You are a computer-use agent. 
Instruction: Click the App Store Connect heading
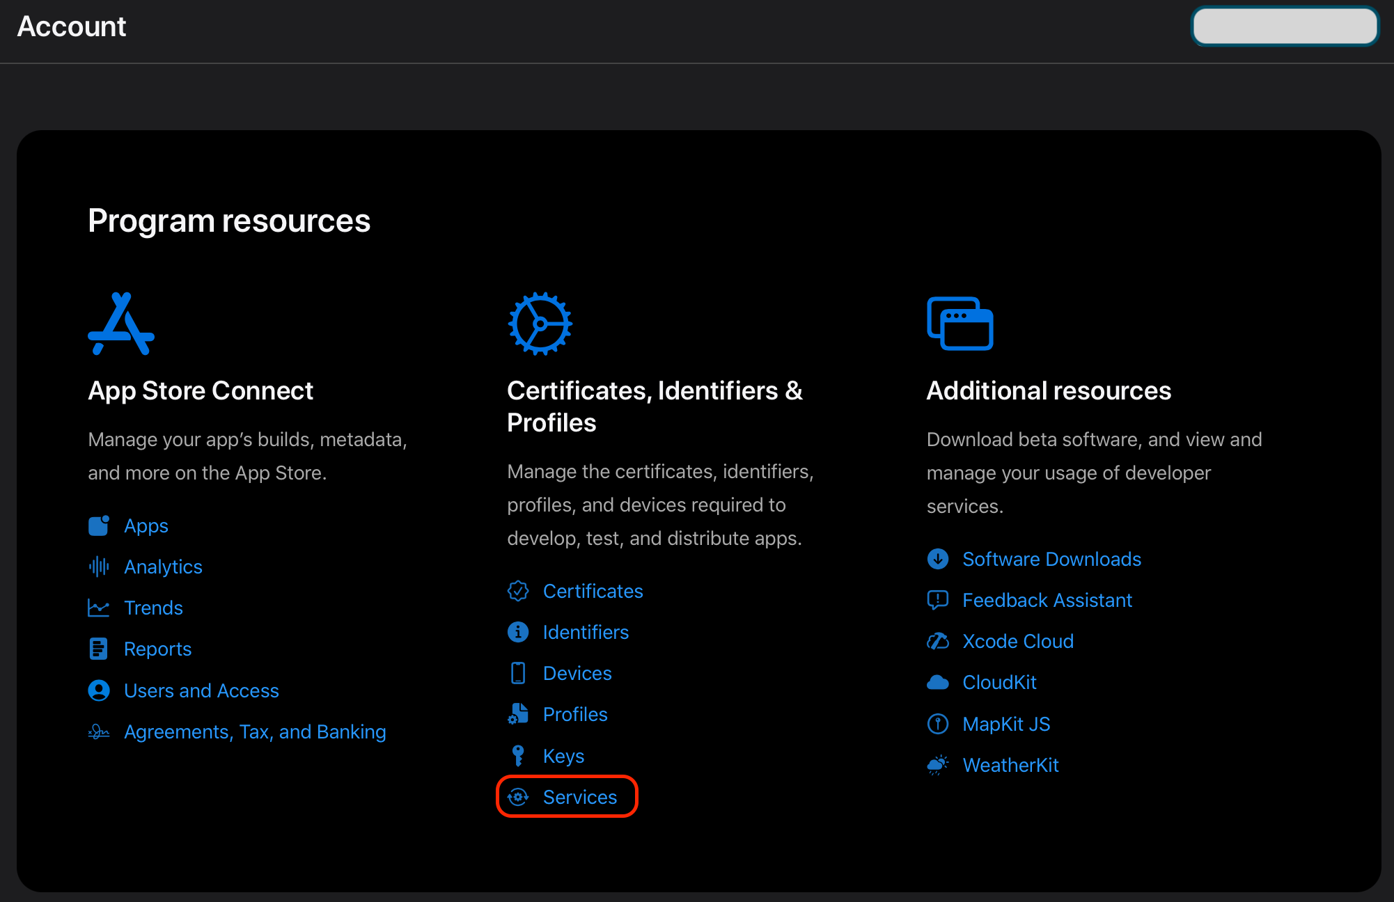pyautogui.click(x=201, y=390)
